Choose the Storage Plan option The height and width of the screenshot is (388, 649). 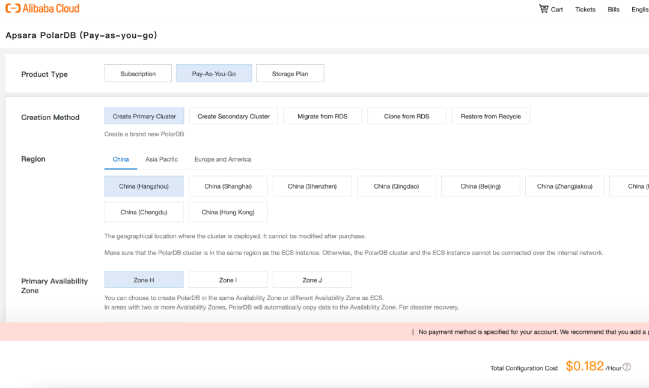(290, 74)
